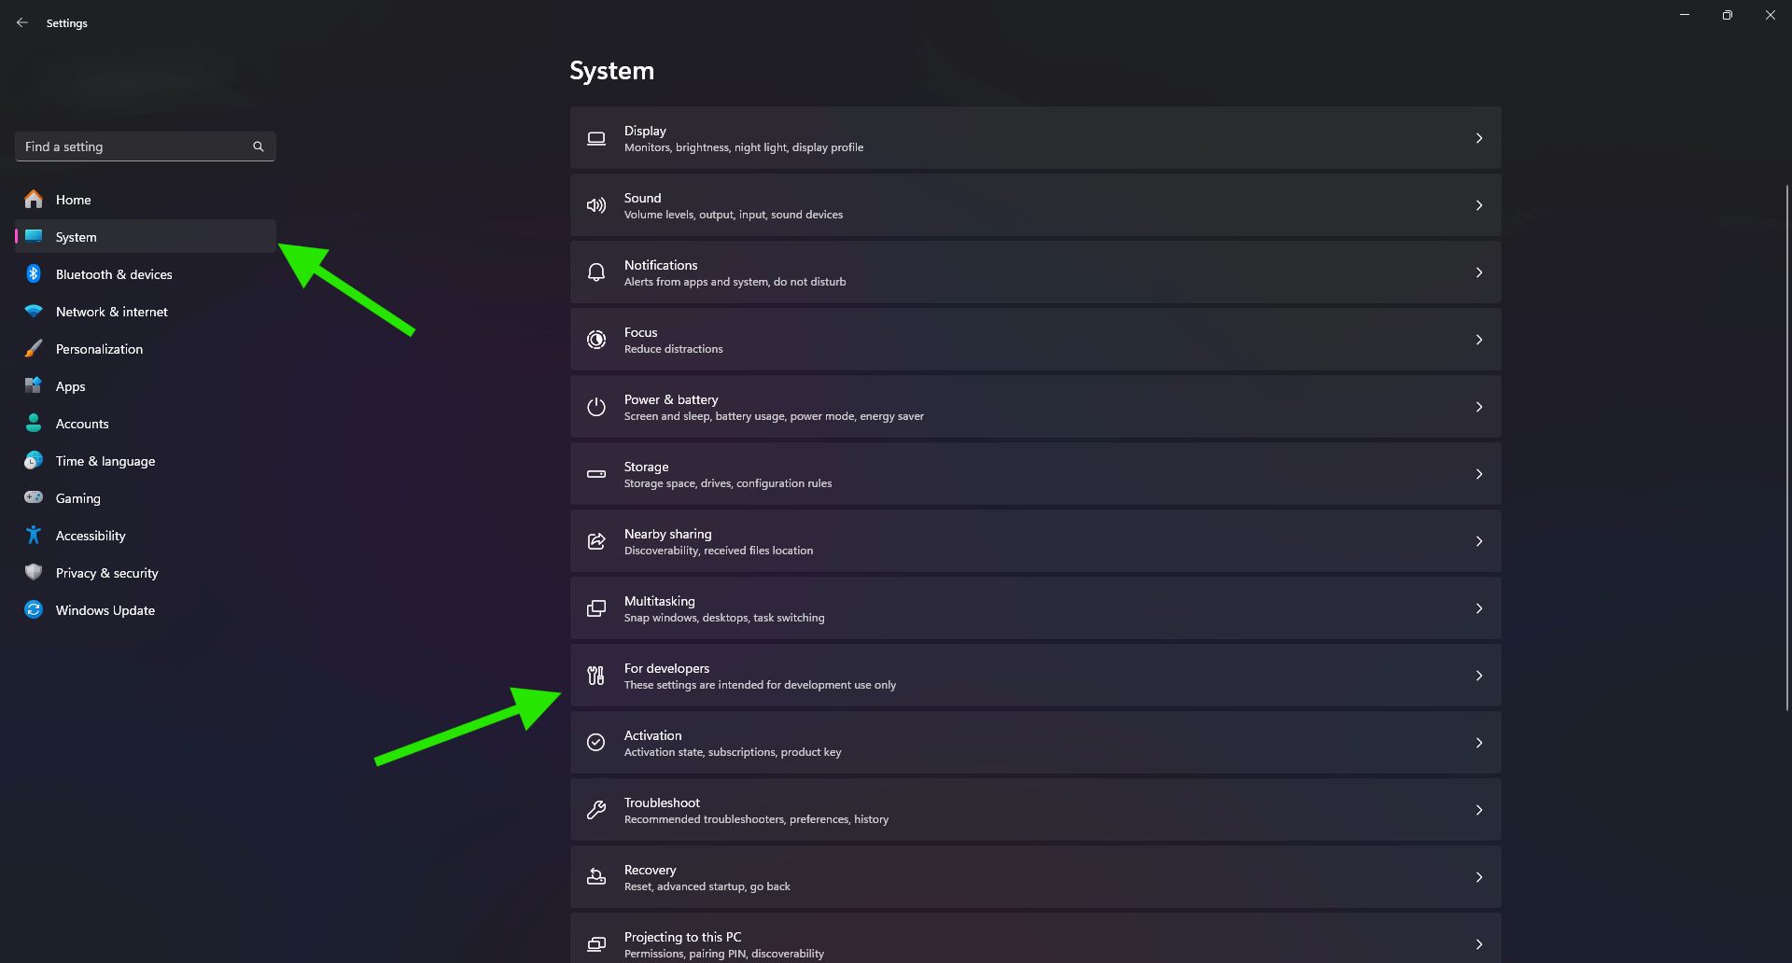Click the Storage space, drives, configuration rules text

727,483
